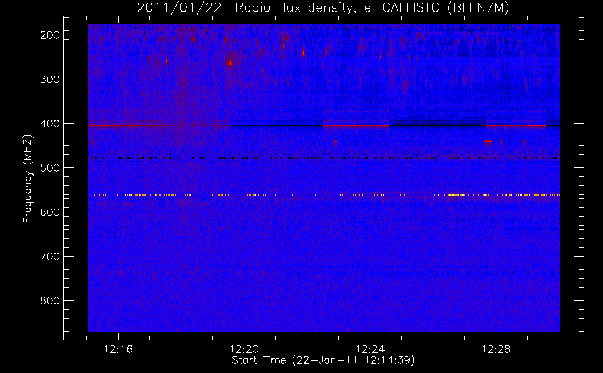Click the 500 frequency tick label
The height and width of the screenshot is (373, 603).
50,168
